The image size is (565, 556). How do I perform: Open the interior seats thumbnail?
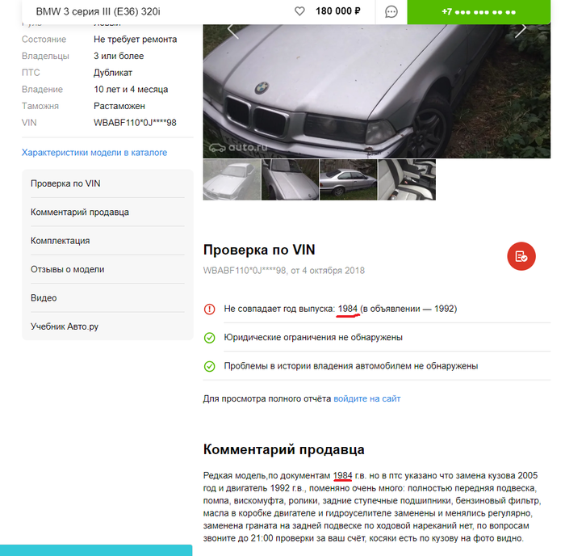click(x=407, y=179)
